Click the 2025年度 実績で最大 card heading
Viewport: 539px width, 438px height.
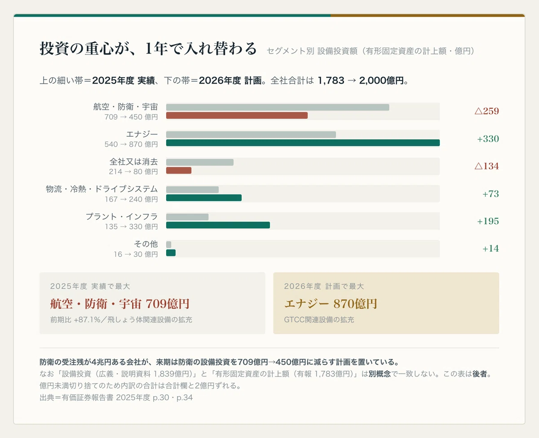tap(90, 286)
